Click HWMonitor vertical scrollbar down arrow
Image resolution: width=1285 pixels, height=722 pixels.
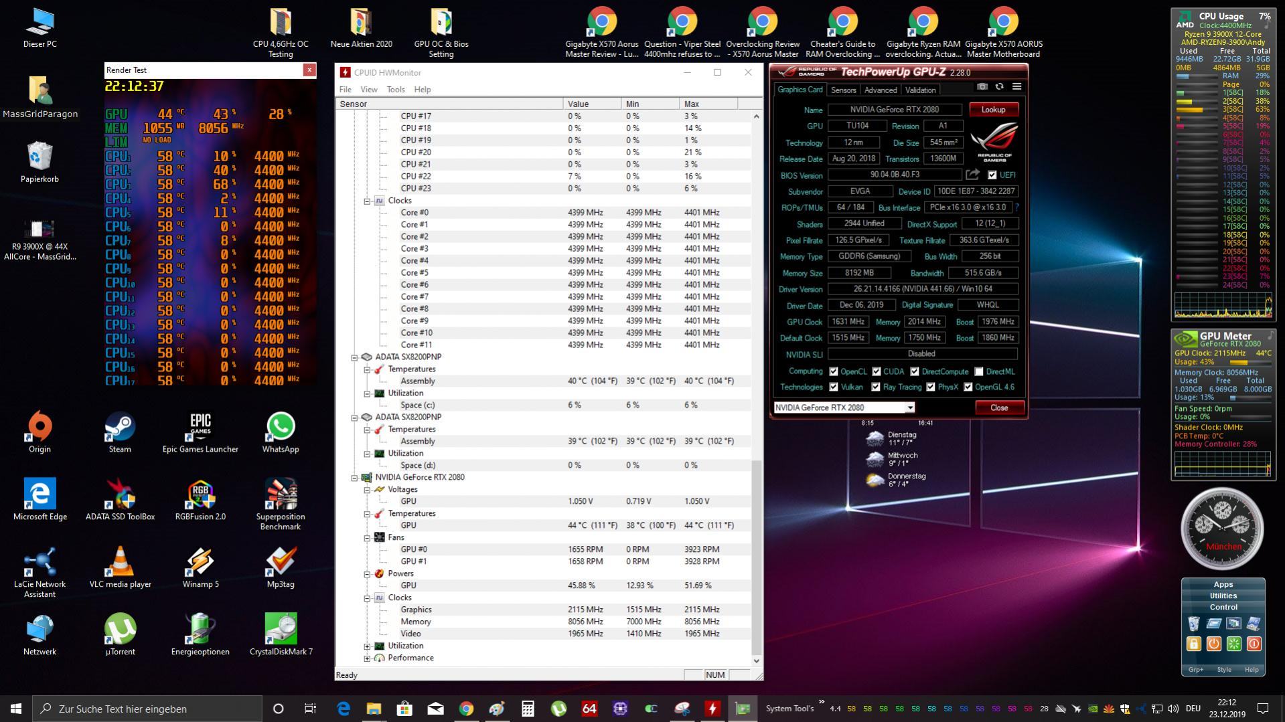click(x=757, y=661)
